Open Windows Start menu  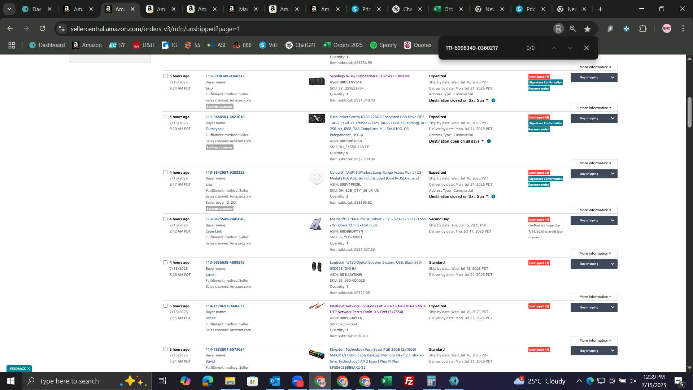(x=10, y=381)
